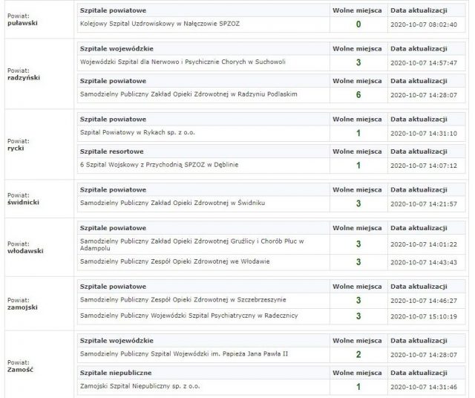Viewport: 475px width, 398px height.
Task: Click timestamp 2020-10-07 14:01:22
Action: (x=424, y=244)
